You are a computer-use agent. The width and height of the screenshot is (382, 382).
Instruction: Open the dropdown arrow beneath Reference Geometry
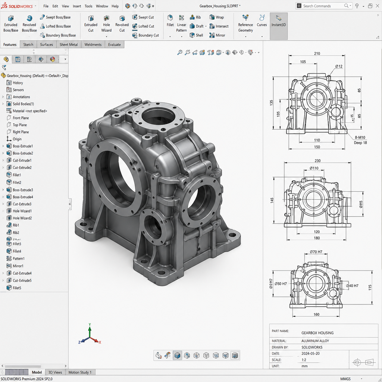coord(245,37)
